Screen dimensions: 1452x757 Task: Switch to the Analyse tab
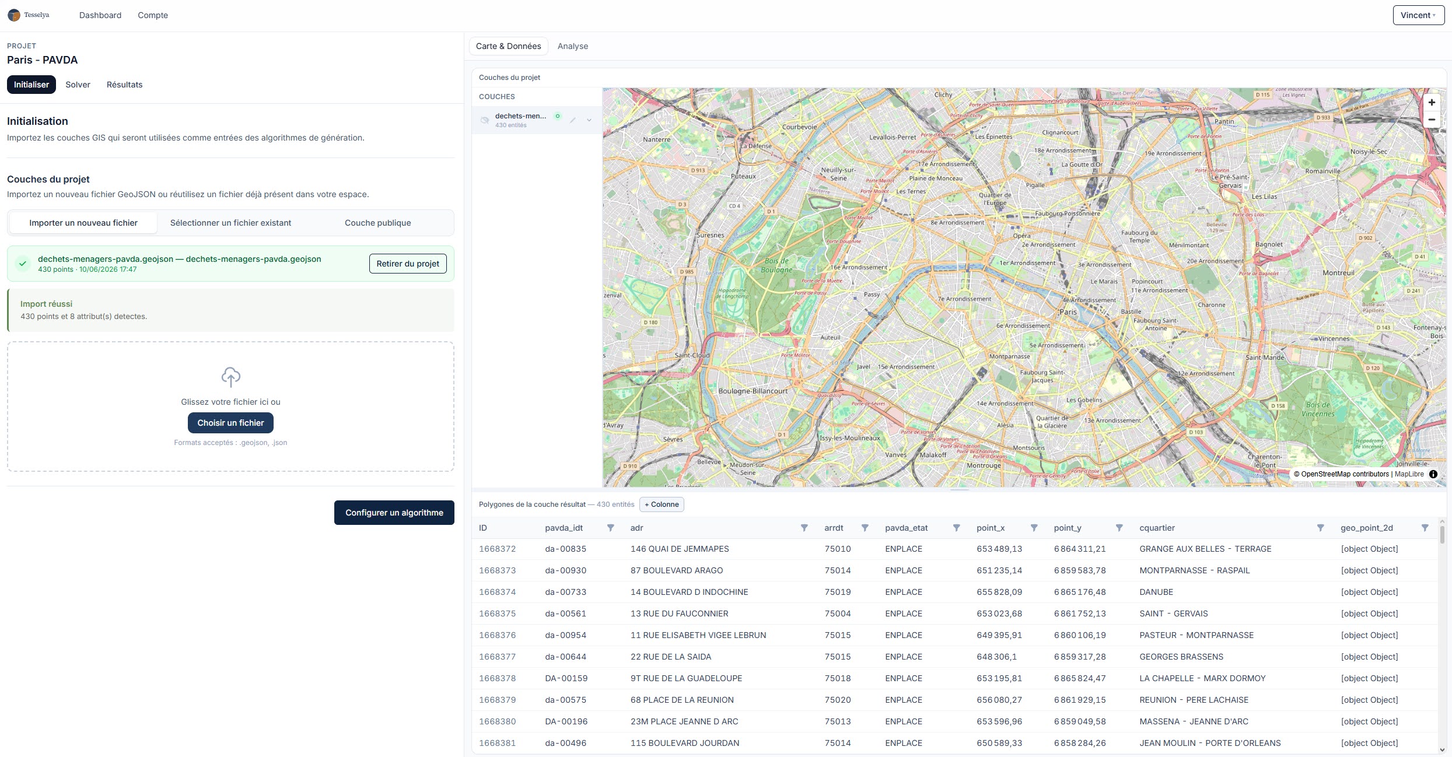(x=572, y=46)
